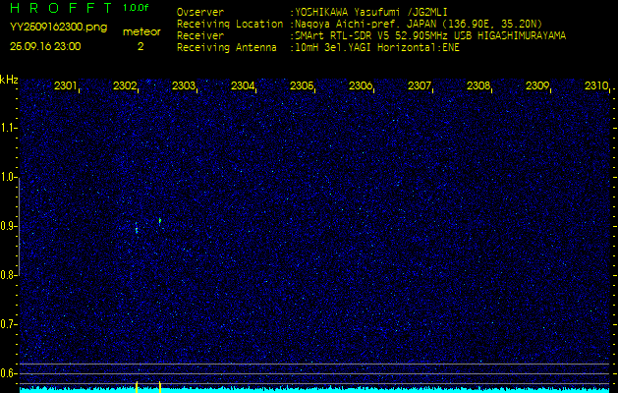Click the 2302 time marker
618x393 pixels.
tap(125, 85)
